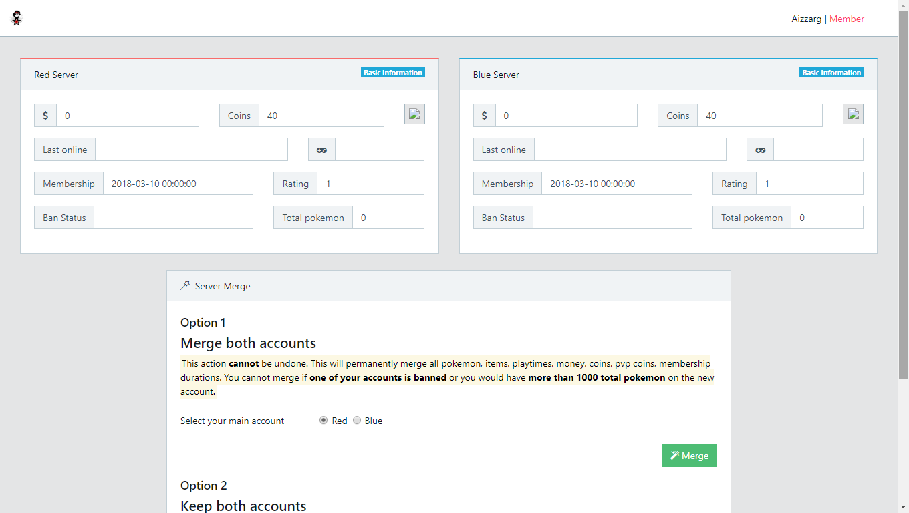This screenshot has height=513, width=909.
Task: Click the Member role link
Action: point(847,19)
